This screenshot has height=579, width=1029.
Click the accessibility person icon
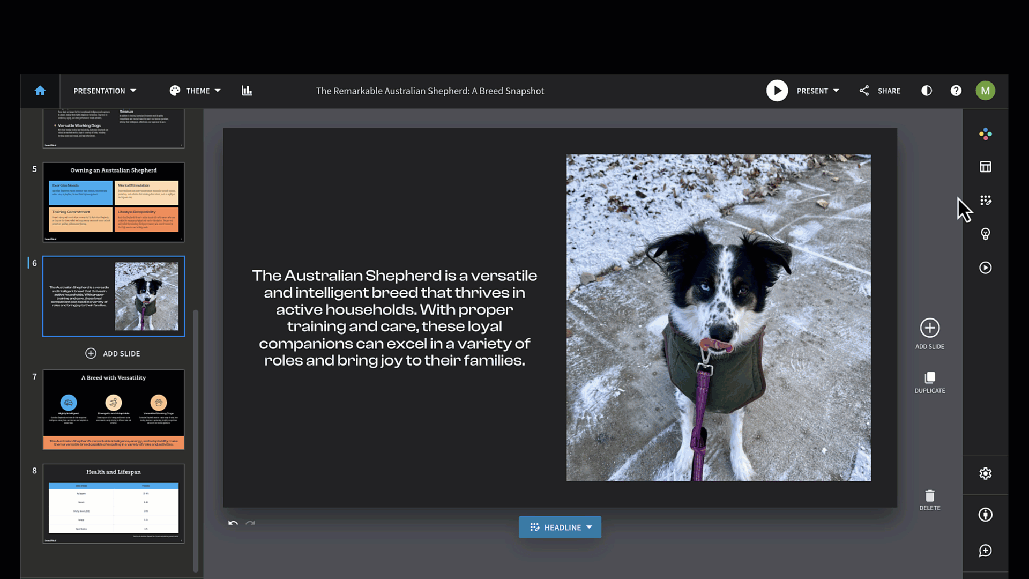(985, 514)
